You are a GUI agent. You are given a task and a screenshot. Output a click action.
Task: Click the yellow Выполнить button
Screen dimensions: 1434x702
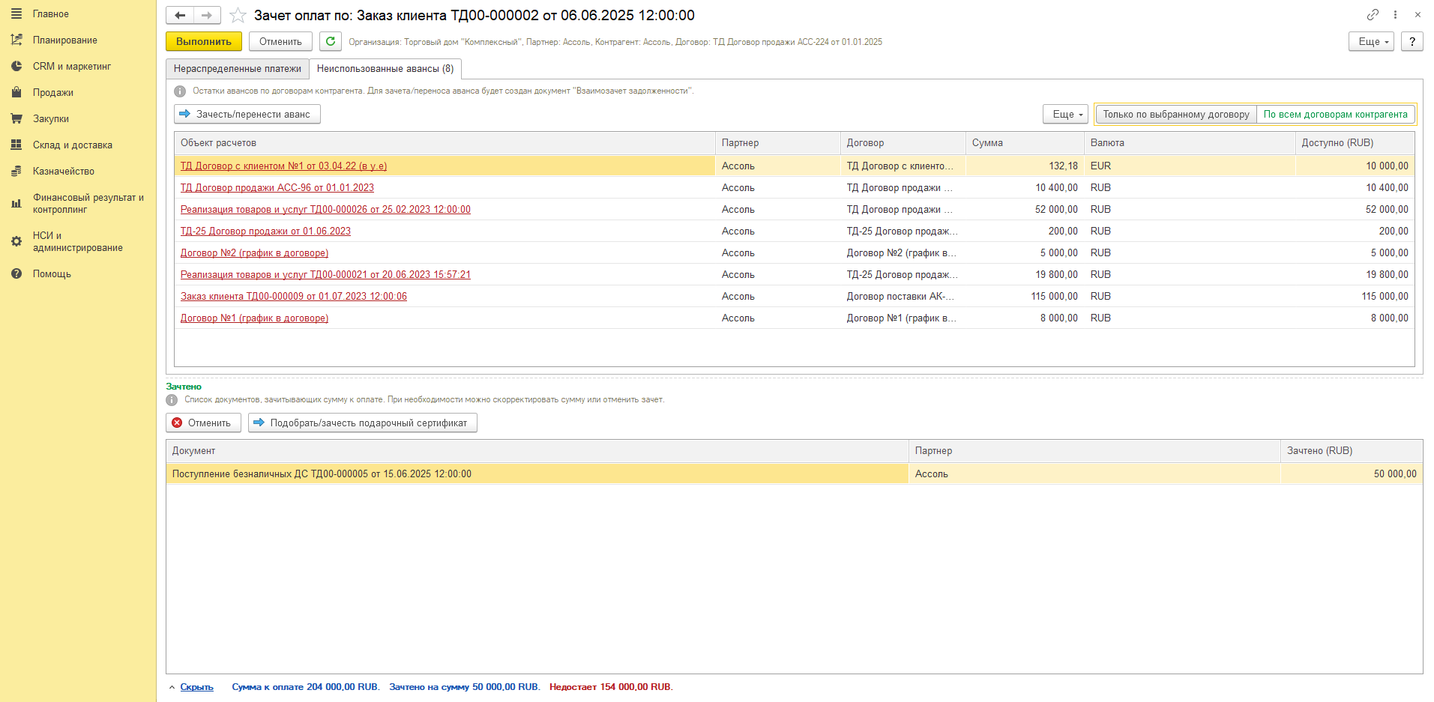tap(204, 42)
